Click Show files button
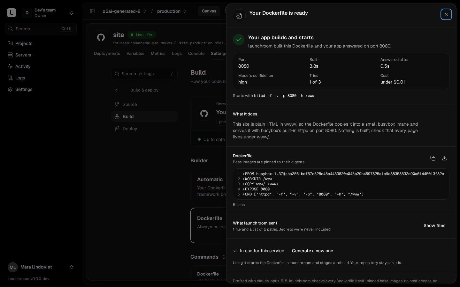Viewport: 460px width, 287px height. click(x=434, y=226)
